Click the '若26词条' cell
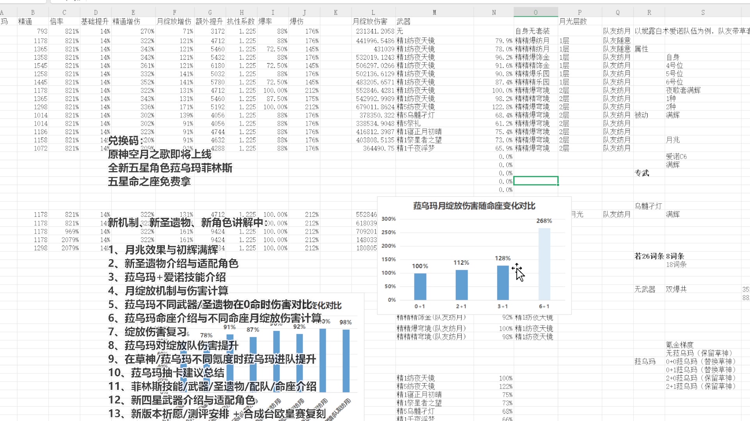750x421 pixels. [649, 256]
